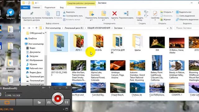The image size is (199, 112).
Task: Click Этот компьютер in address path
Action: (x=53, y=28)
